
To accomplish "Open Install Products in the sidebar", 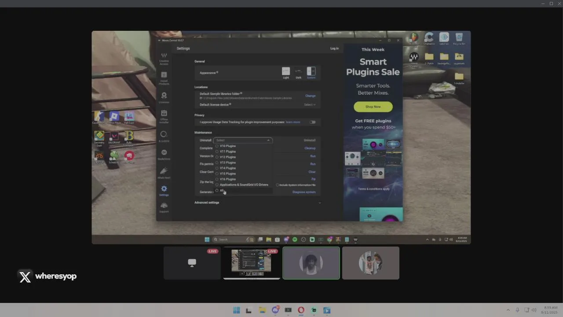I will click(164, 78).
